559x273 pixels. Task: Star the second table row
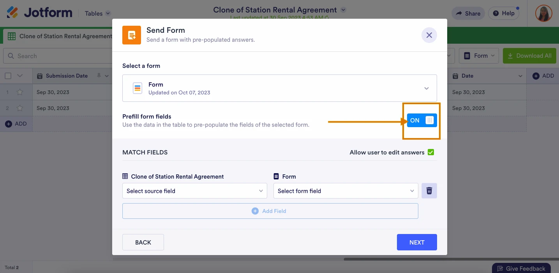[20, 108]
